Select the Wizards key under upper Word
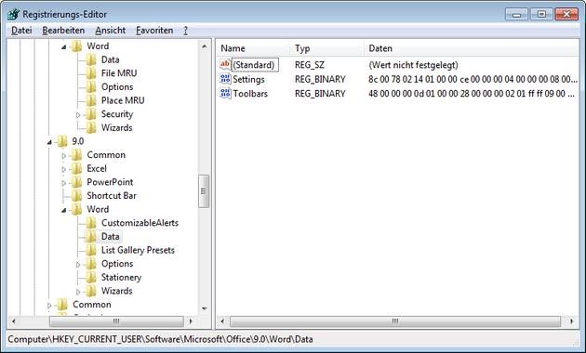This screenshot has height=353, width=586. (x=116, y=127)
